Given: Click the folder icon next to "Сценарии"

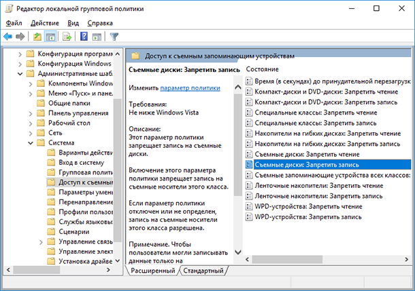Looking at the screenshot, I should point(51,231).
